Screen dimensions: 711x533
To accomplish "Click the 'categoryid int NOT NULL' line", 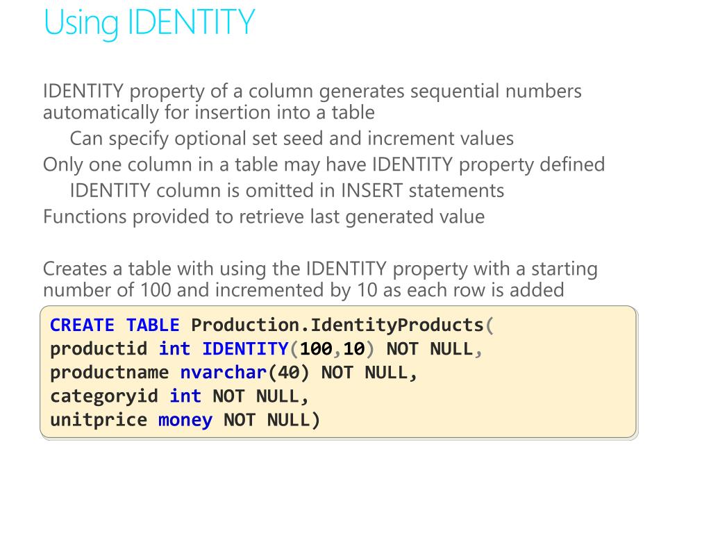I will 180,396.
